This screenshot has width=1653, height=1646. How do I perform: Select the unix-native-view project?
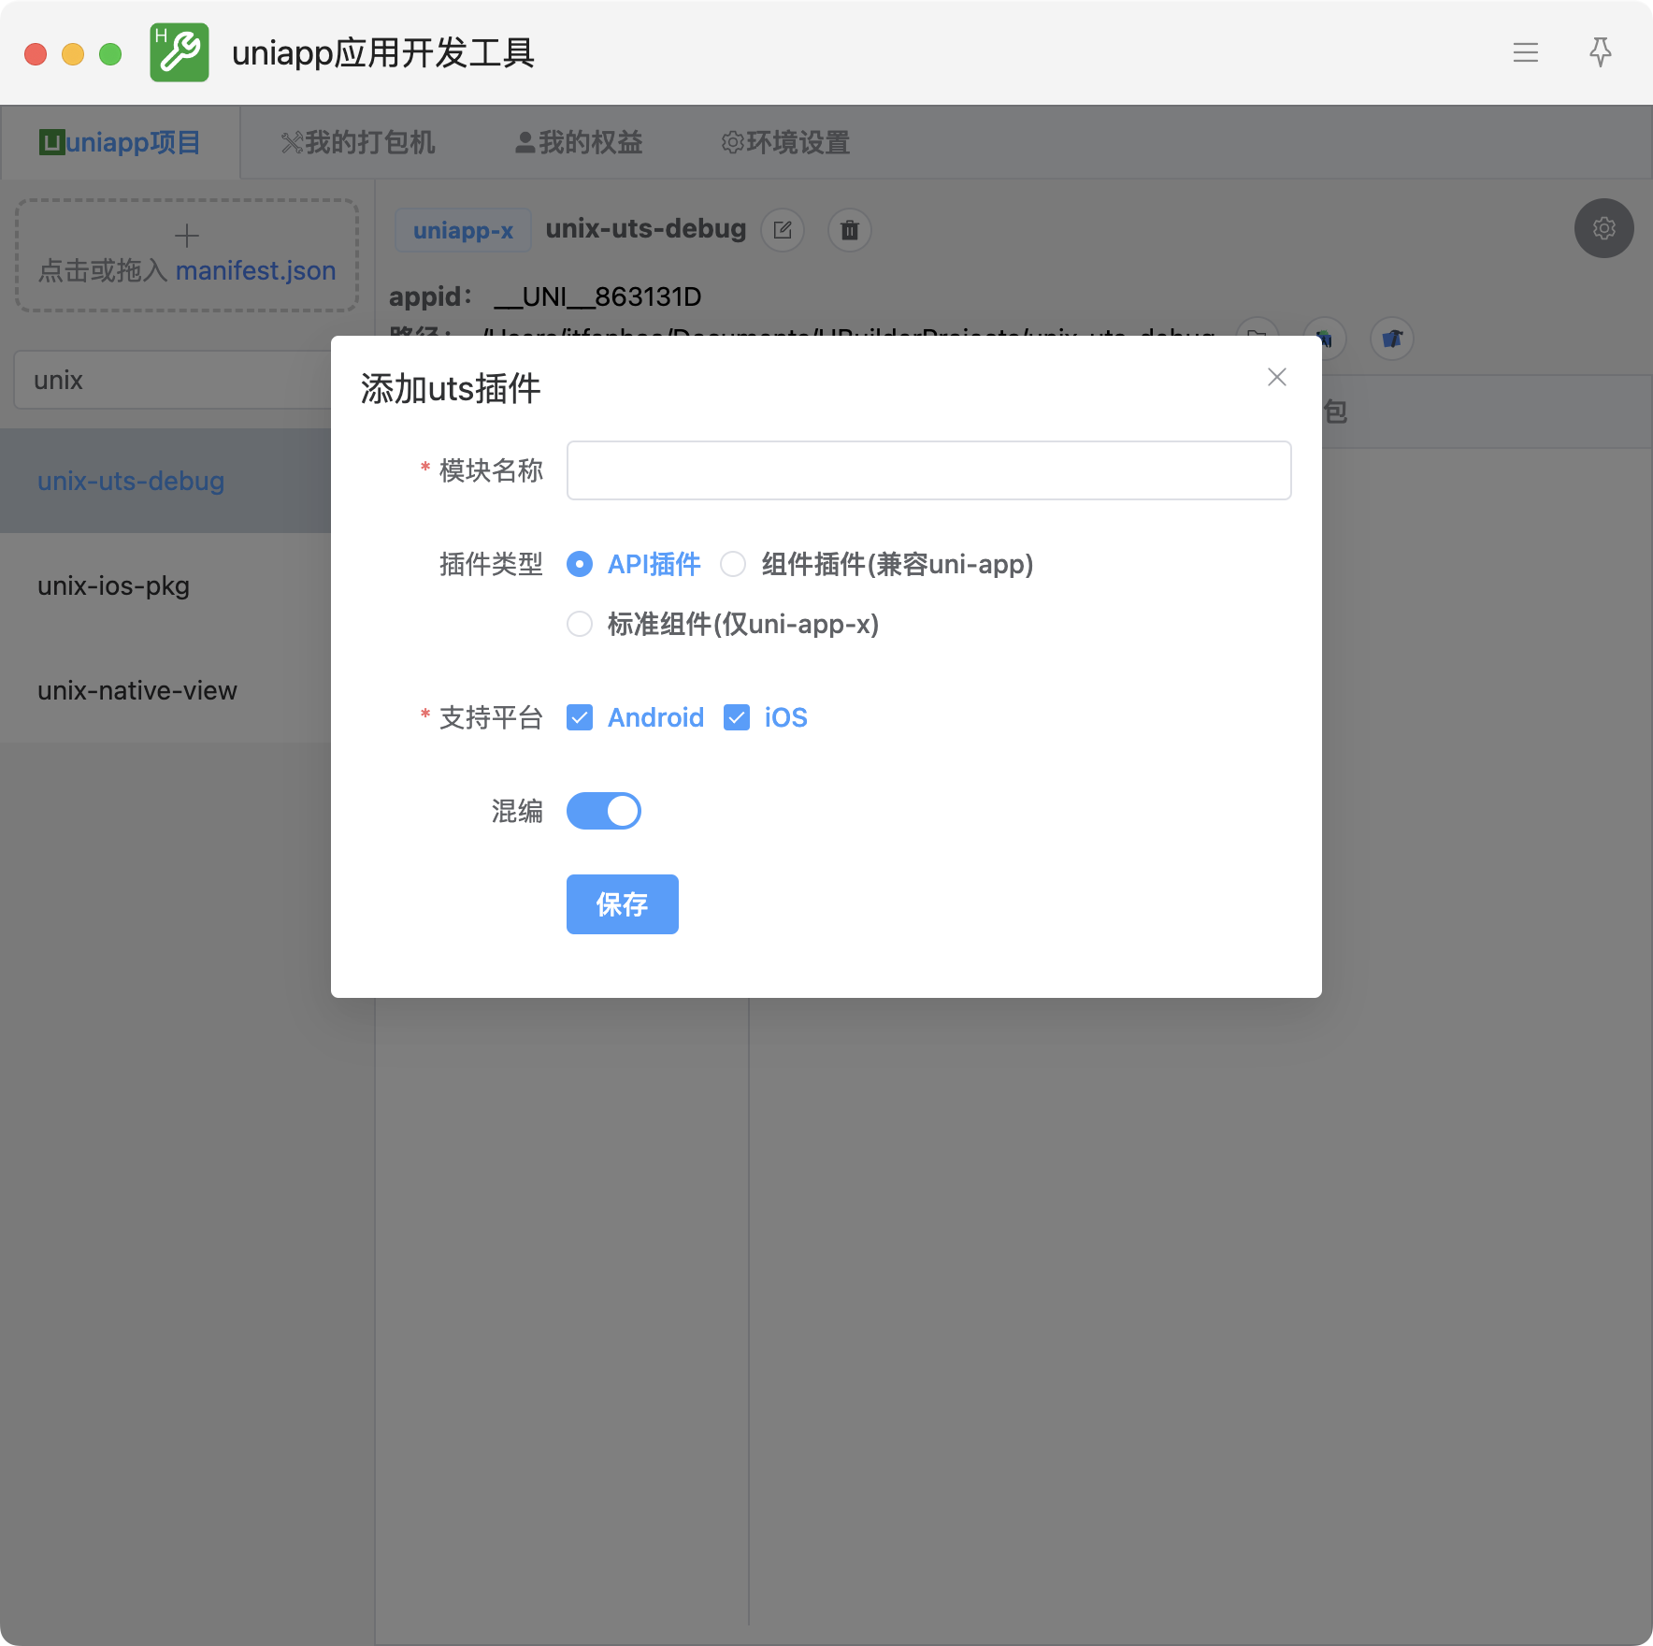tap(165, 690)
